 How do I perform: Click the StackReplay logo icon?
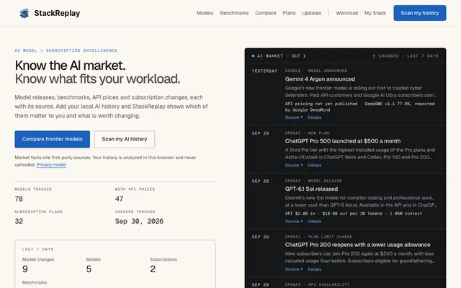pos(24,13)
